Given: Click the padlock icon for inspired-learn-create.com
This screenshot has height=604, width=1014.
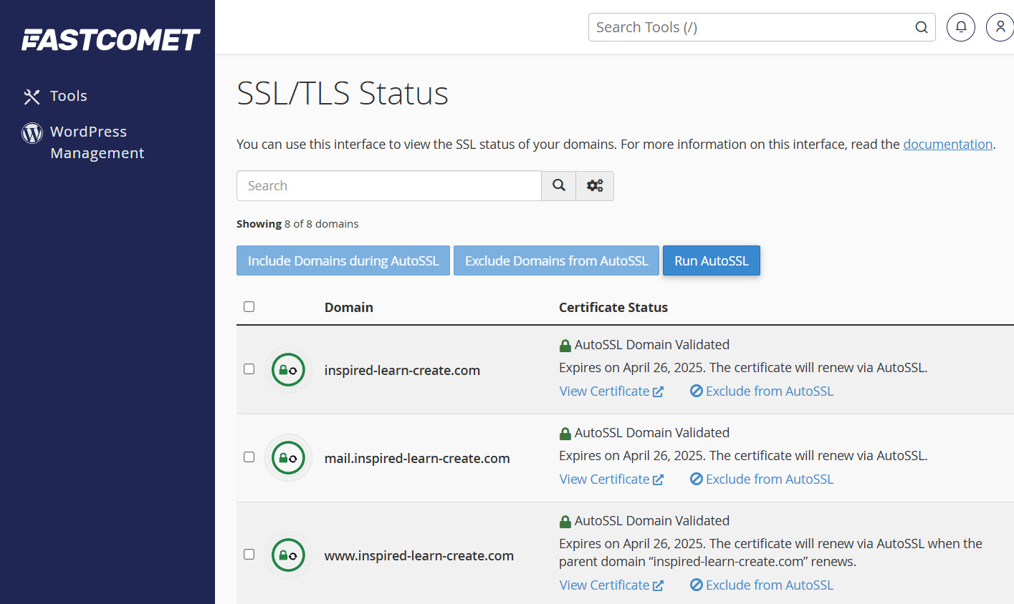Looking at the screenshot, I should [287, 370].
